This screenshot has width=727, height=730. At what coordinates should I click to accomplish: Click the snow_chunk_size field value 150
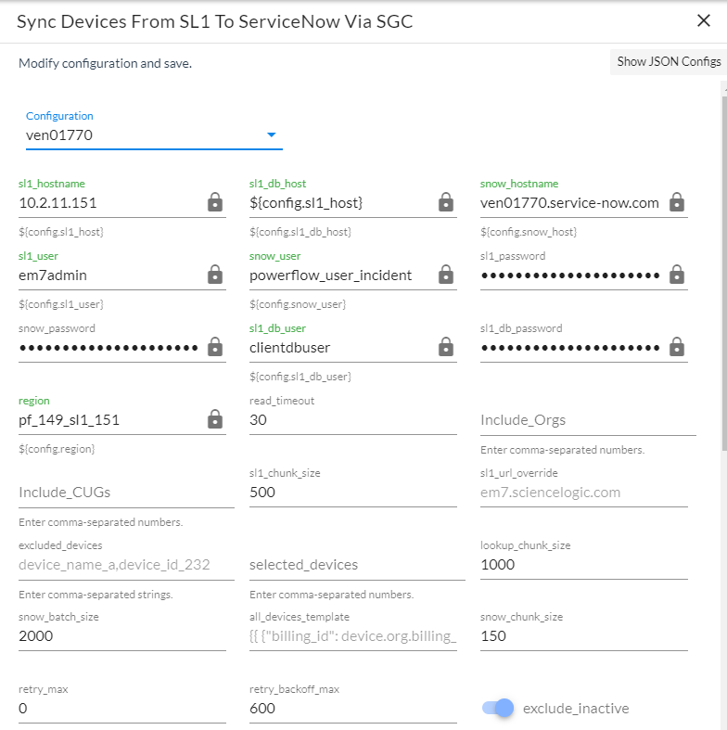click(x=584, y=636)
